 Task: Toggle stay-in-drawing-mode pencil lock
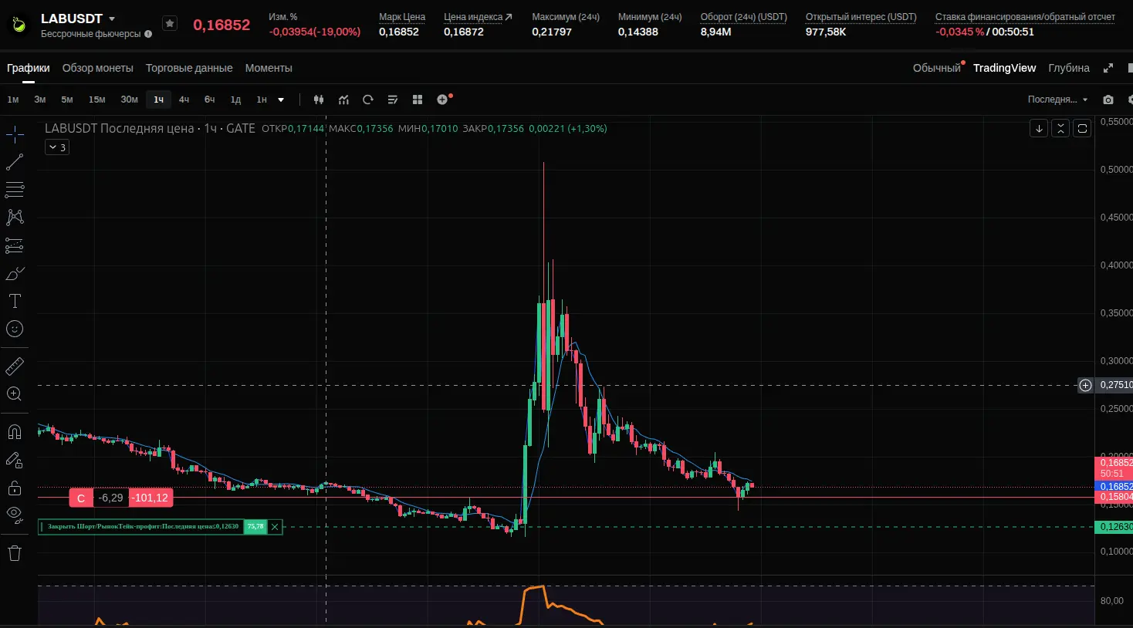(15, 460)
